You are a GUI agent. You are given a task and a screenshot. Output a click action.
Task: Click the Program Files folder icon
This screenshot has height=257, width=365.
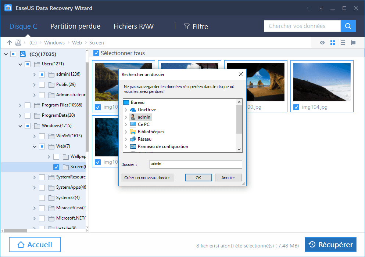(x=37, y=105)
